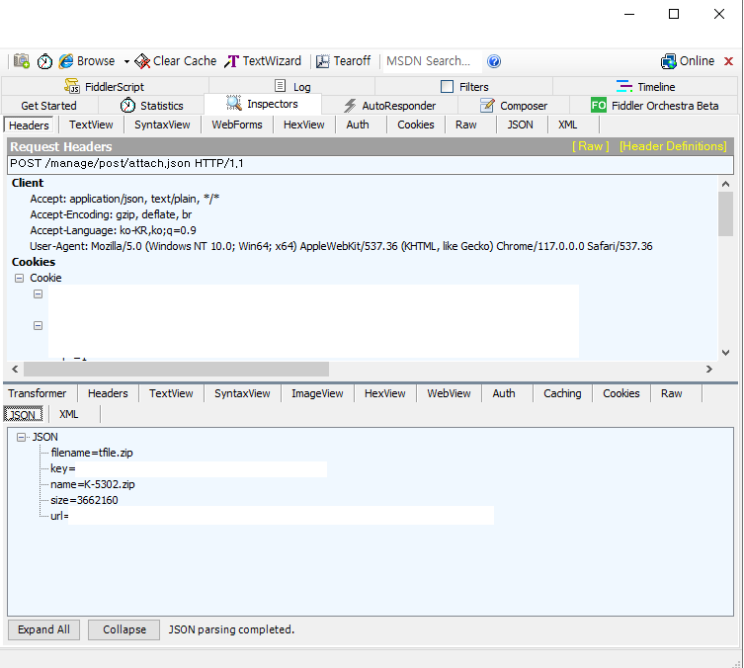Open the TextWizard tool
The image size is (744, 668).
(263, 61)
